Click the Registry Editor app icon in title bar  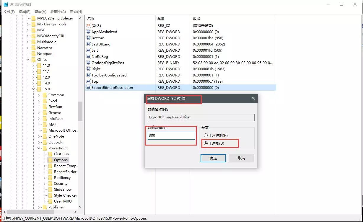click(6, 4)
